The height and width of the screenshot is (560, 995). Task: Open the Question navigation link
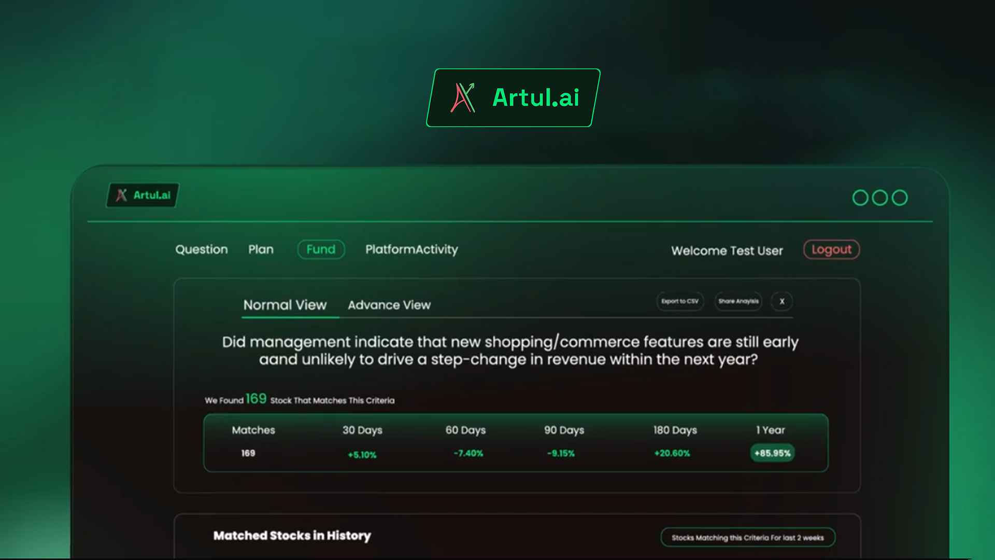tap(201, 249)
